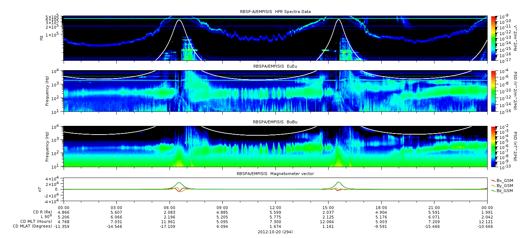
Task: Click the CD MLAT (Degrees) row label
Action: tap(32, 226)
